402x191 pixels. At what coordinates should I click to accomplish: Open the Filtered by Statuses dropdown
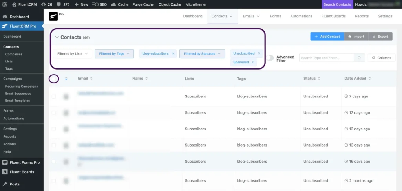click(202, 54)
